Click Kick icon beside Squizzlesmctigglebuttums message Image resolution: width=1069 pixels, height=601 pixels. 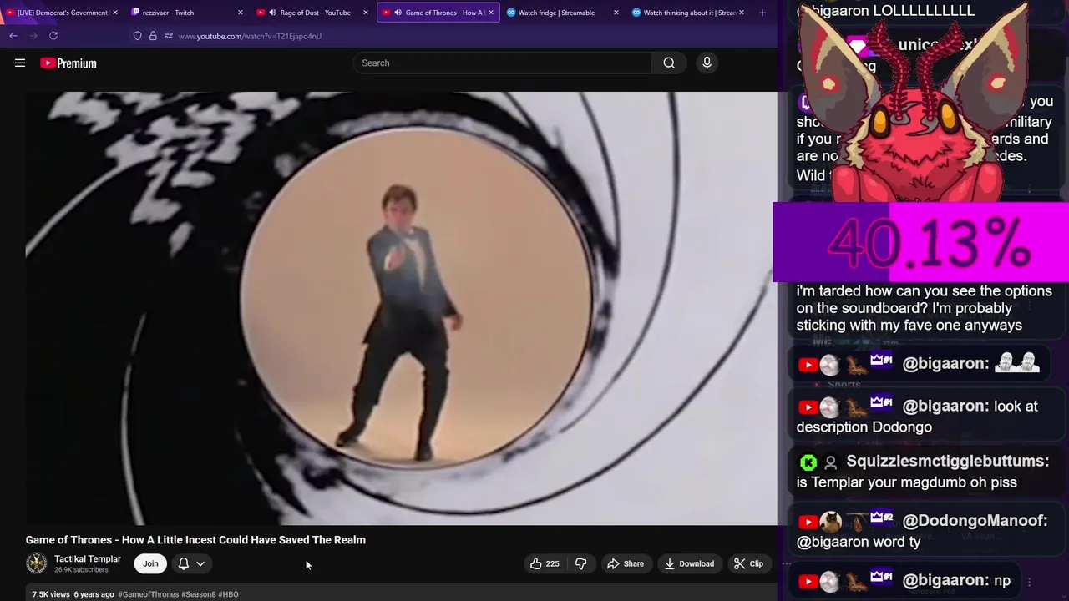click(808, 462)
